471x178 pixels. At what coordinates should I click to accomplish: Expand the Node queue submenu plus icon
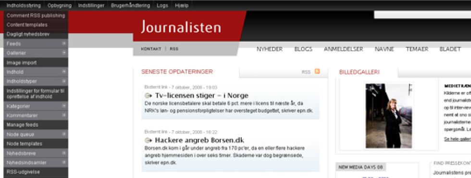coord(64,134)
